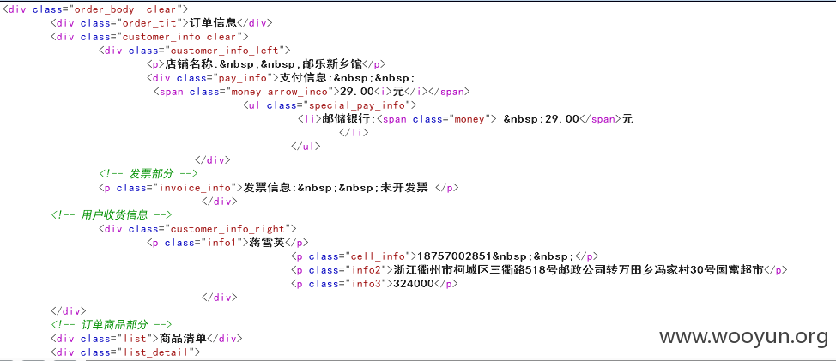Click the closing </li> tag

354,133
